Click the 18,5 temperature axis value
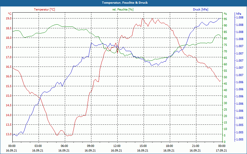247x154 pixels. click(9, 28)
